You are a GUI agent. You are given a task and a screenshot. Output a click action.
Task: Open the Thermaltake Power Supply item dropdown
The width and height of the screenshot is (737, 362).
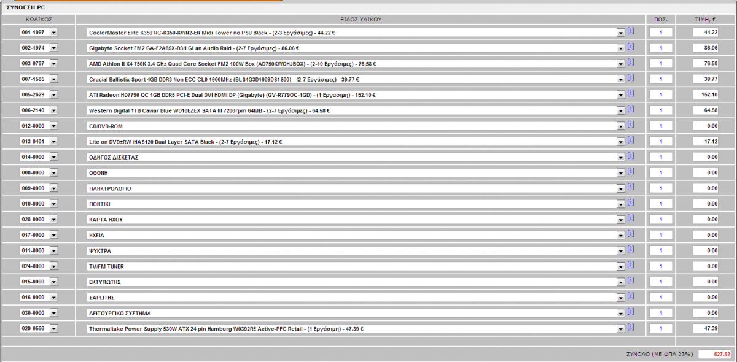click(620, 329)
